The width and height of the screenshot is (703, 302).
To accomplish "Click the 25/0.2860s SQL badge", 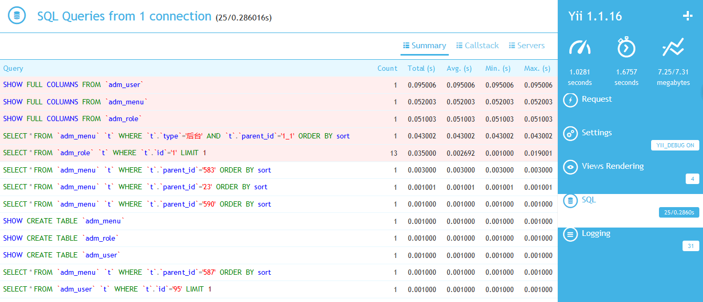I will [678, 212].
